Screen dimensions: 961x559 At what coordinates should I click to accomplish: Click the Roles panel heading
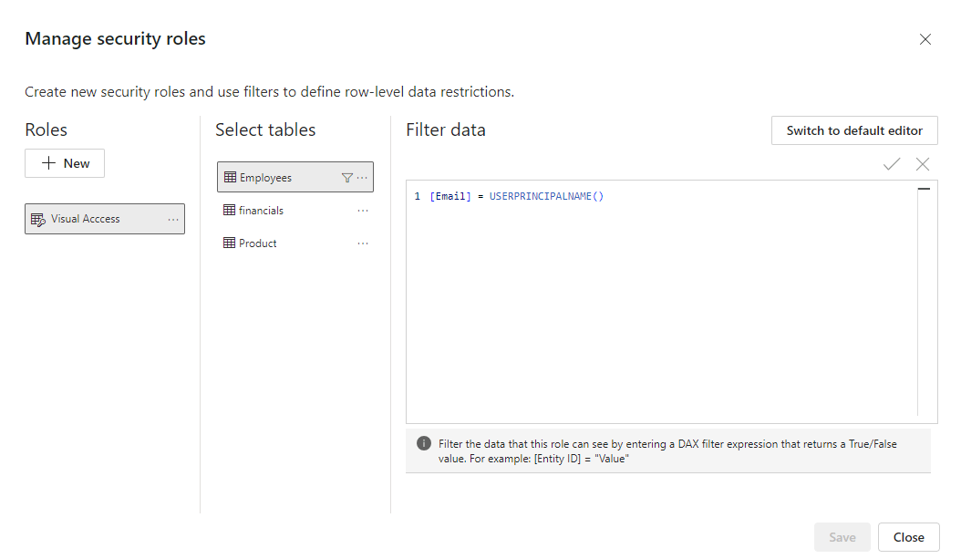coord(46,129)
